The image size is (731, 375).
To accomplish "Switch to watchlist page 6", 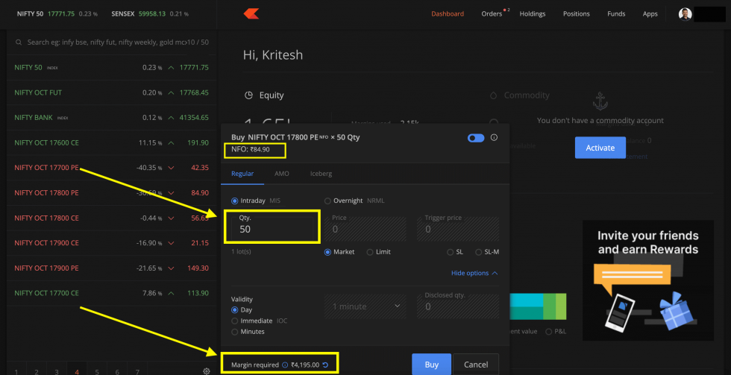I will (117, 371).
